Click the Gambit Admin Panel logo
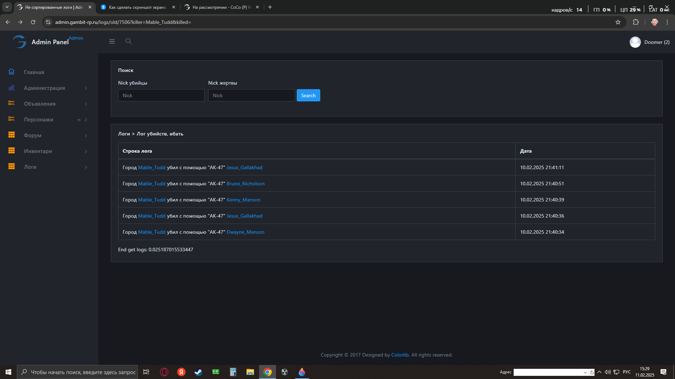 pyautogui.click(x=19, y=42)
